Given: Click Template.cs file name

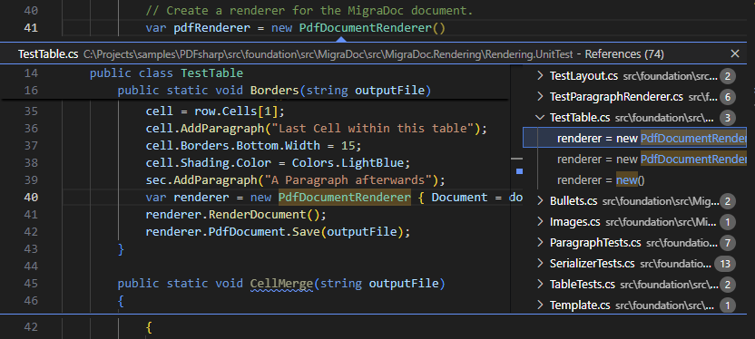Looking at the screenshot, I should tap(580, 305).
